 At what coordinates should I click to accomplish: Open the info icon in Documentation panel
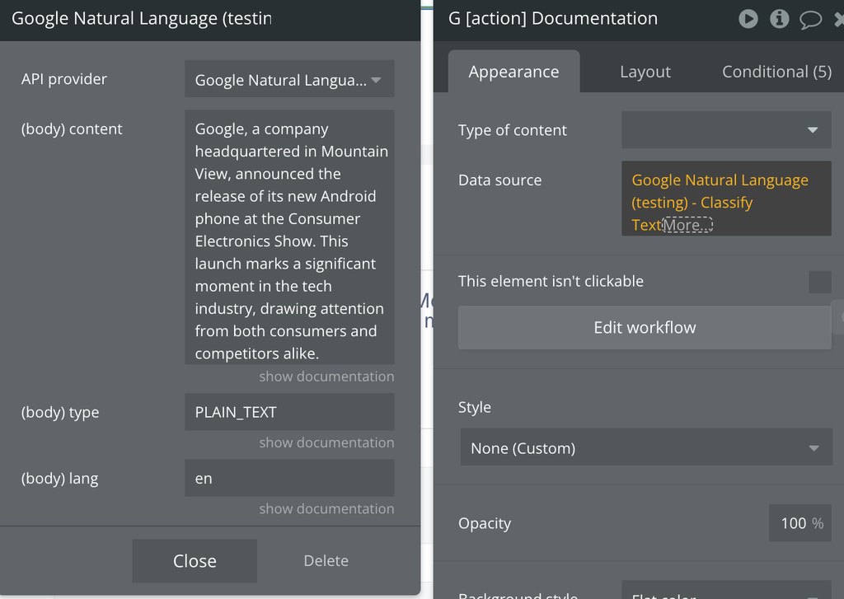780,19
